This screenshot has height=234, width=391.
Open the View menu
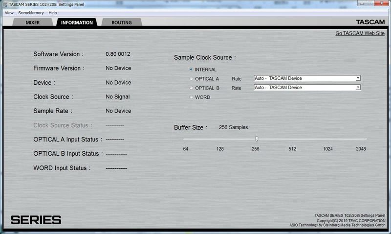(x=9, y=13)
